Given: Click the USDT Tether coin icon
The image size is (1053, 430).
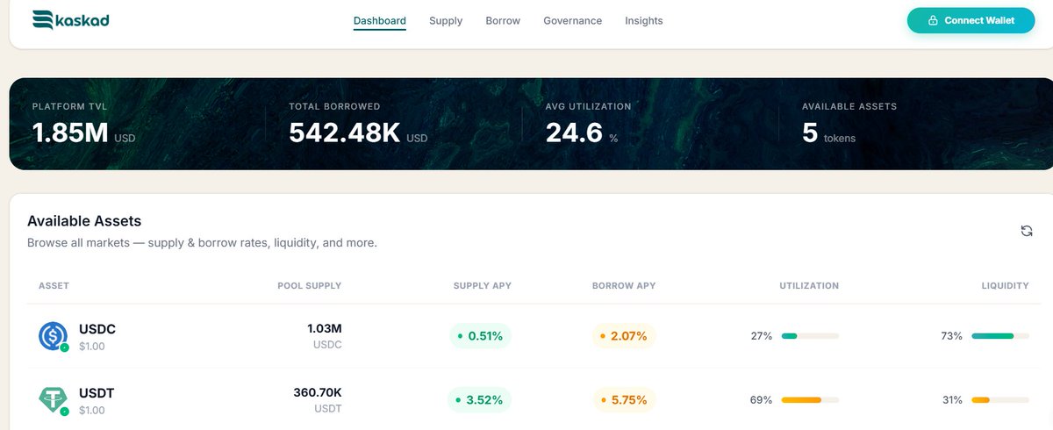Looking at the screenshot, I should [x=53, y=400].
